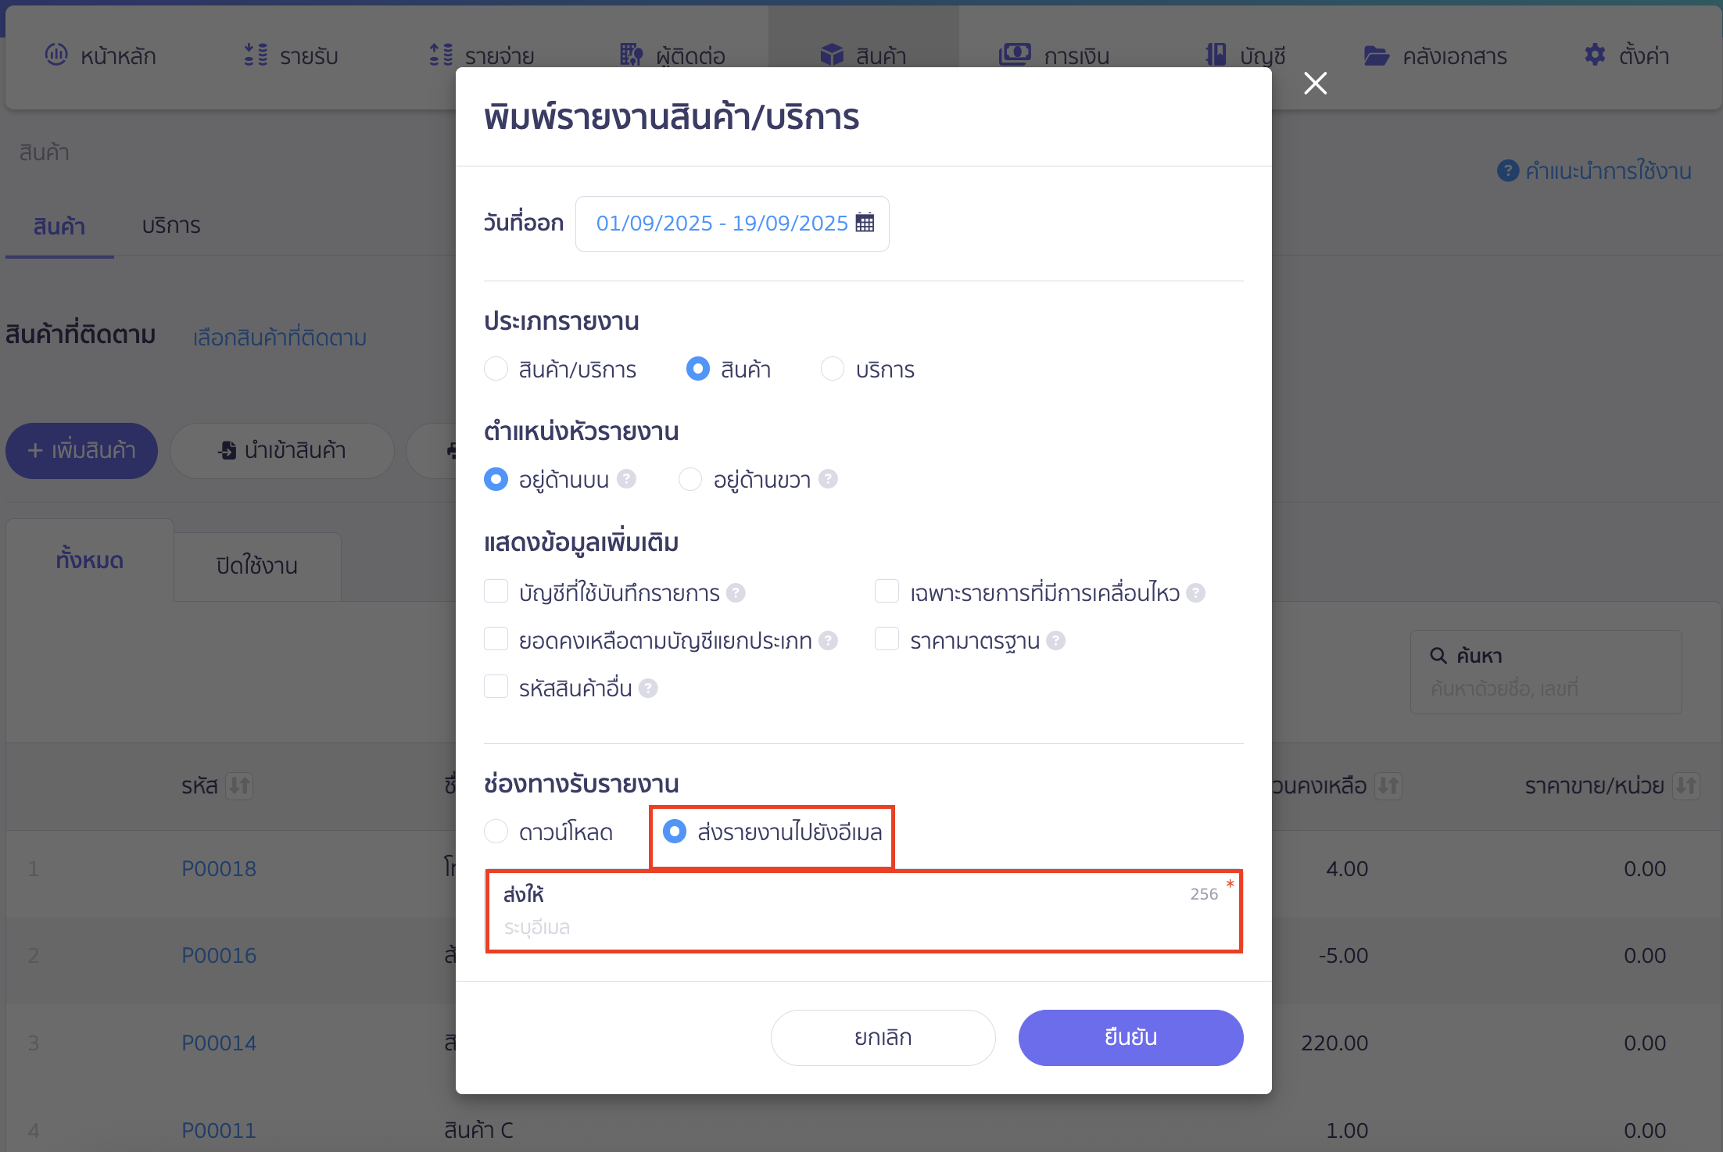Click the sort icon beside ราคาขาย/หน่วย column
This screenshot has width=1723, height=1152.
pos(1686,785)
